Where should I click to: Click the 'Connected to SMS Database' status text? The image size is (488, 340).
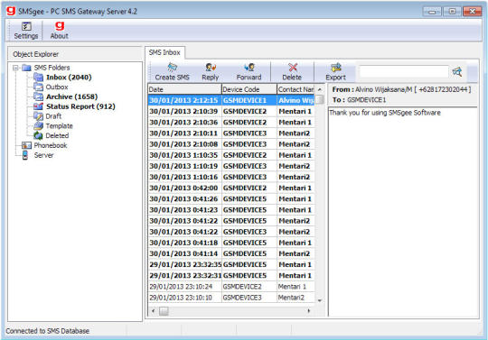point(48,331)
